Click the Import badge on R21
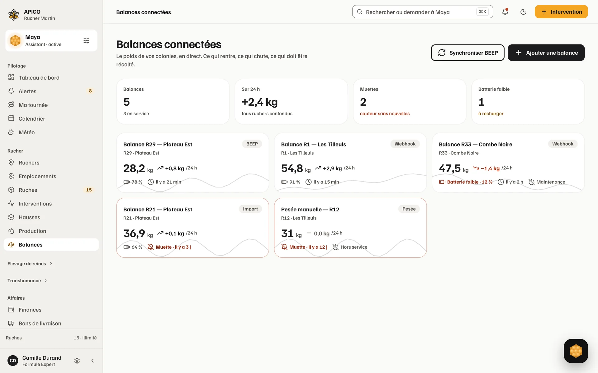 pyautogui.click(x=250, y=209)
